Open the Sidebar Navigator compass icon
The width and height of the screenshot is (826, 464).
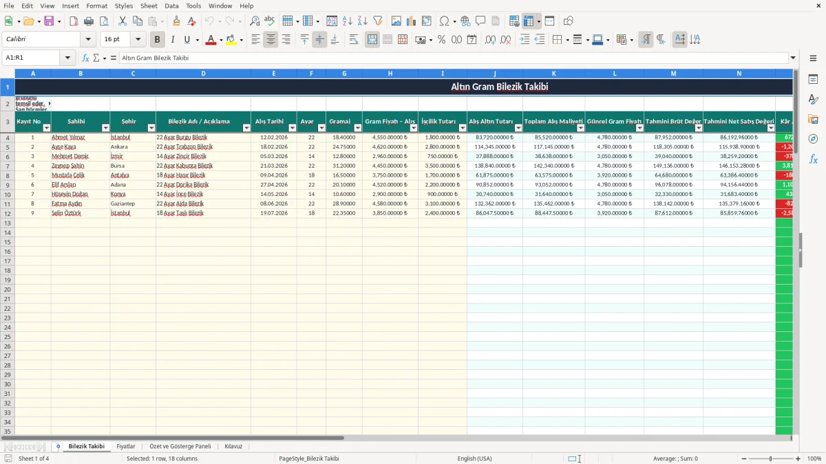(813, 139)
